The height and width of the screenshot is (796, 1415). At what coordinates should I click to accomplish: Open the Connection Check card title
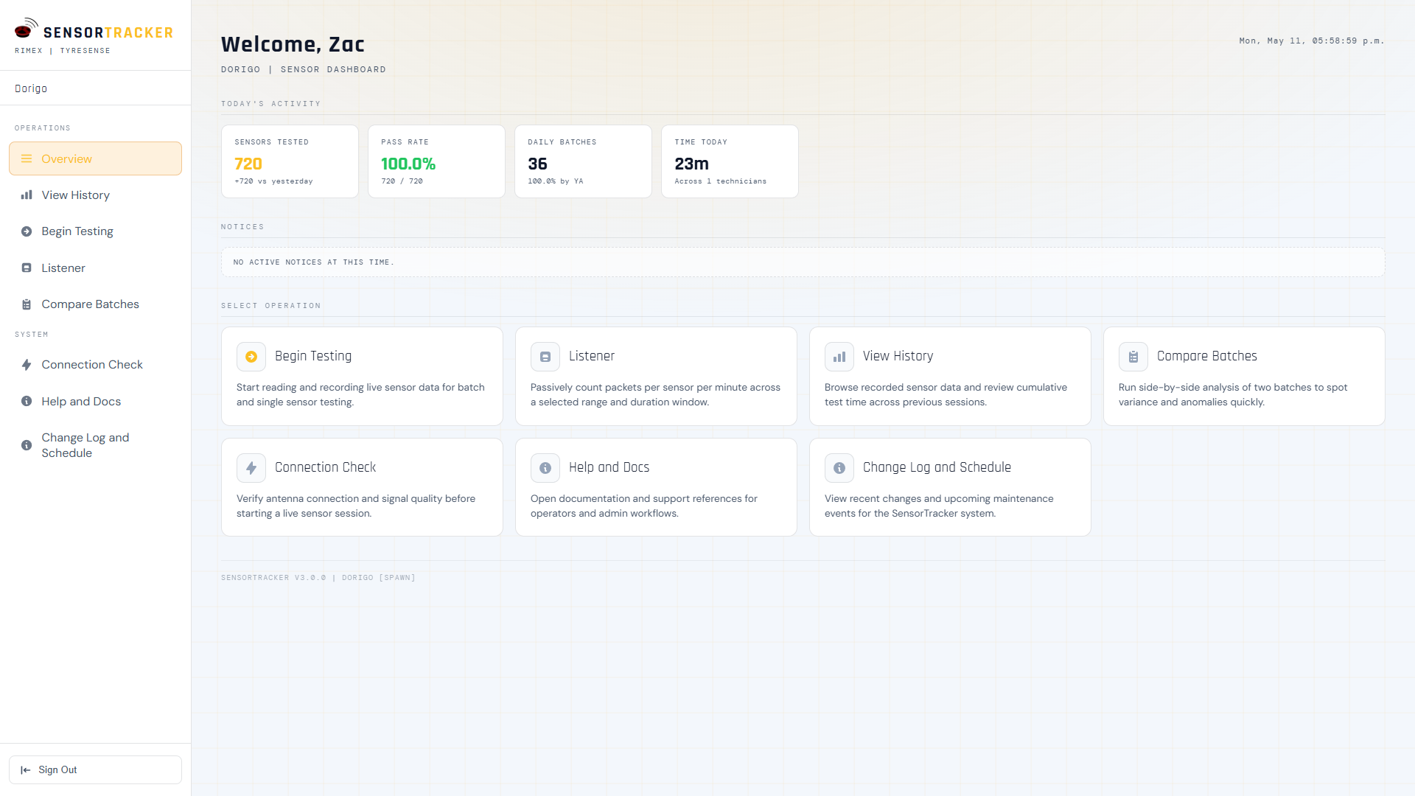(325, 467)
